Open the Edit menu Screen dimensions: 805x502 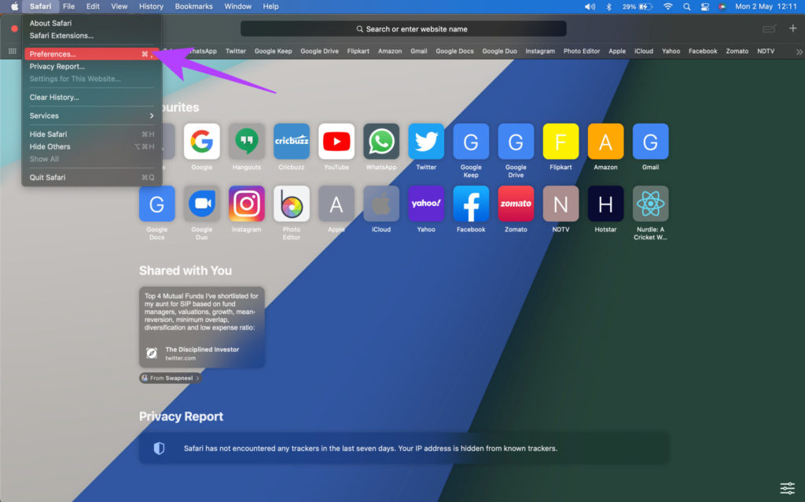pyautogui.click(x=93, y=6)
